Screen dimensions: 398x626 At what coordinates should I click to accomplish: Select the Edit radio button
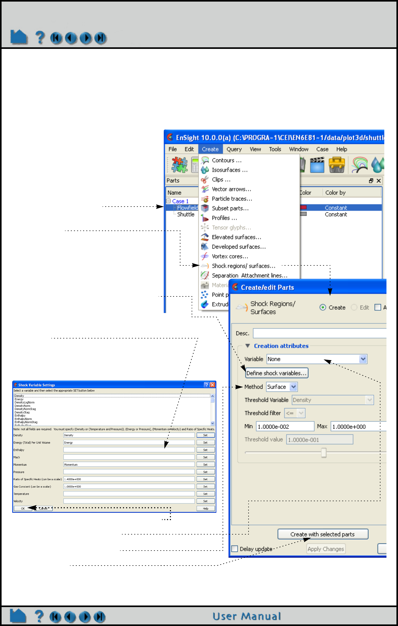tap(354, 307)
